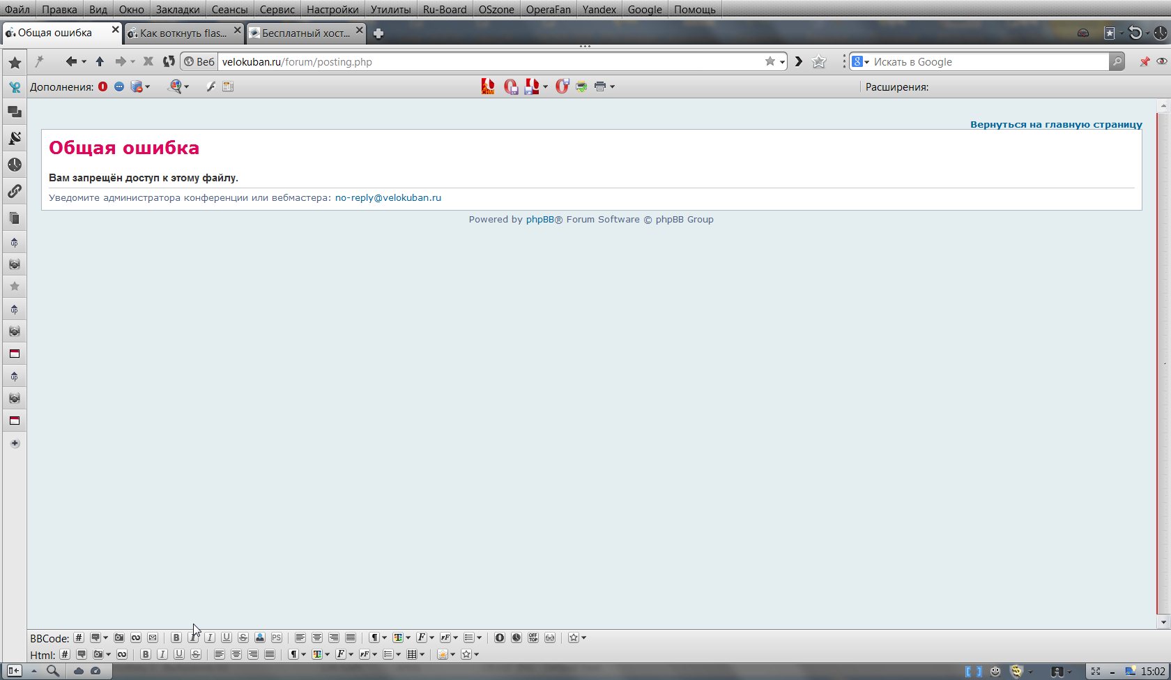Toggle the eye icon near search field
The image size is (1171, 680).
[x=1161, y=61]
